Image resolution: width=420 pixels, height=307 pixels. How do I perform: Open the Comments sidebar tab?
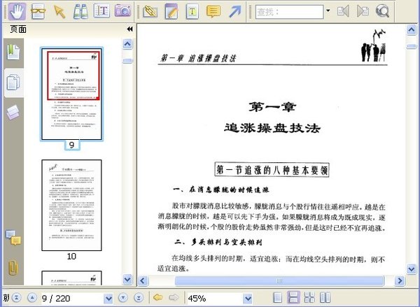13,238
